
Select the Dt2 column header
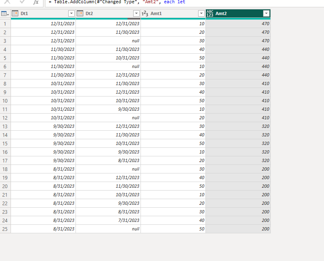108,13
